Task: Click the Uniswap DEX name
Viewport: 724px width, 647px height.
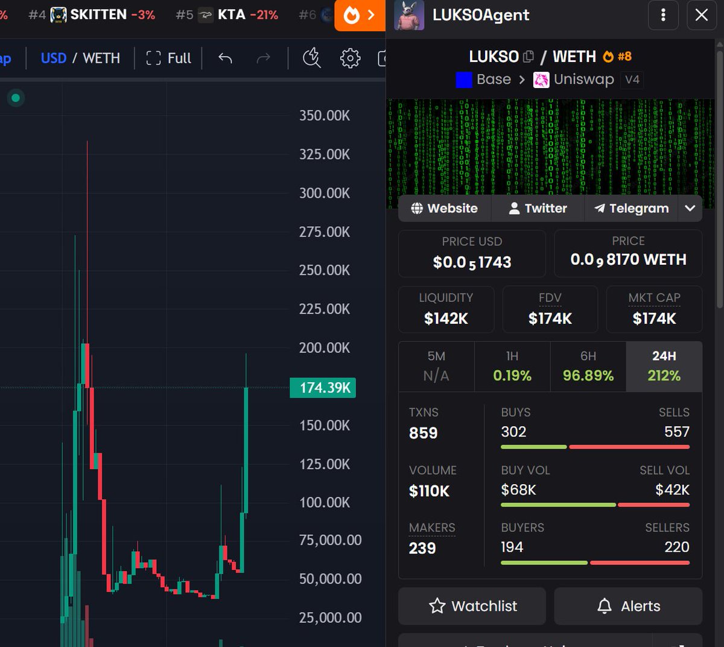Action: (x=583, y=80)
